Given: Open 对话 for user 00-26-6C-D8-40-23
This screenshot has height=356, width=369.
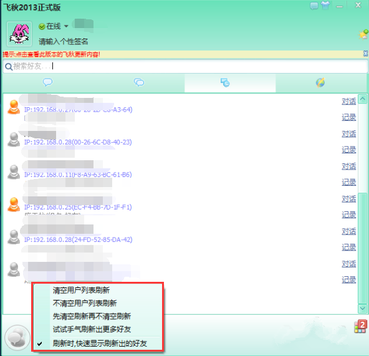Looking at the screenshot, I should 349,134.
